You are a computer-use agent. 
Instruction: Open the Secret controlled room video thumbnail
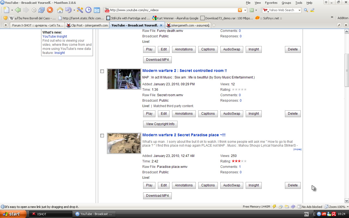coord(124,79)
